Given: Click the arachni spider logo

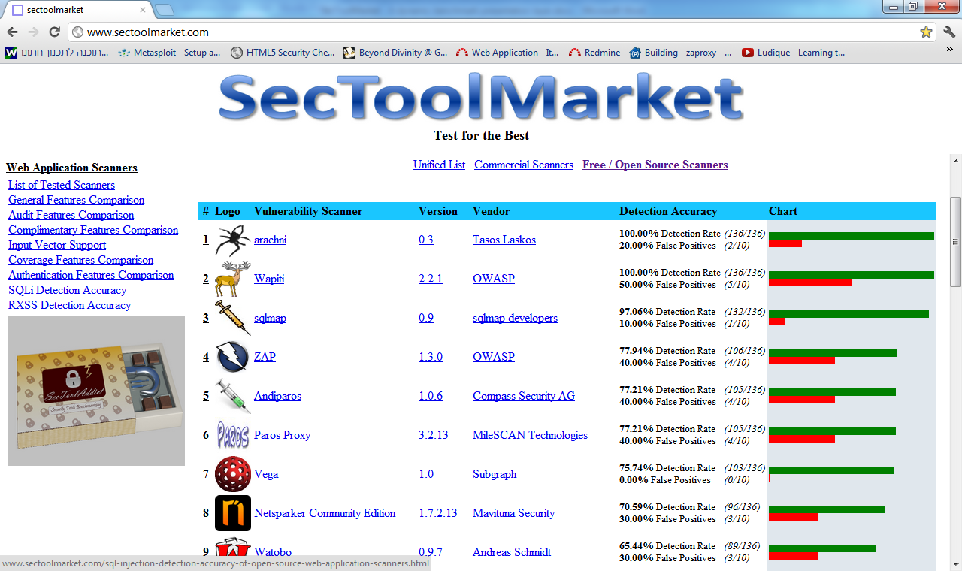Looking at the screenshot, I should point(232,239).
